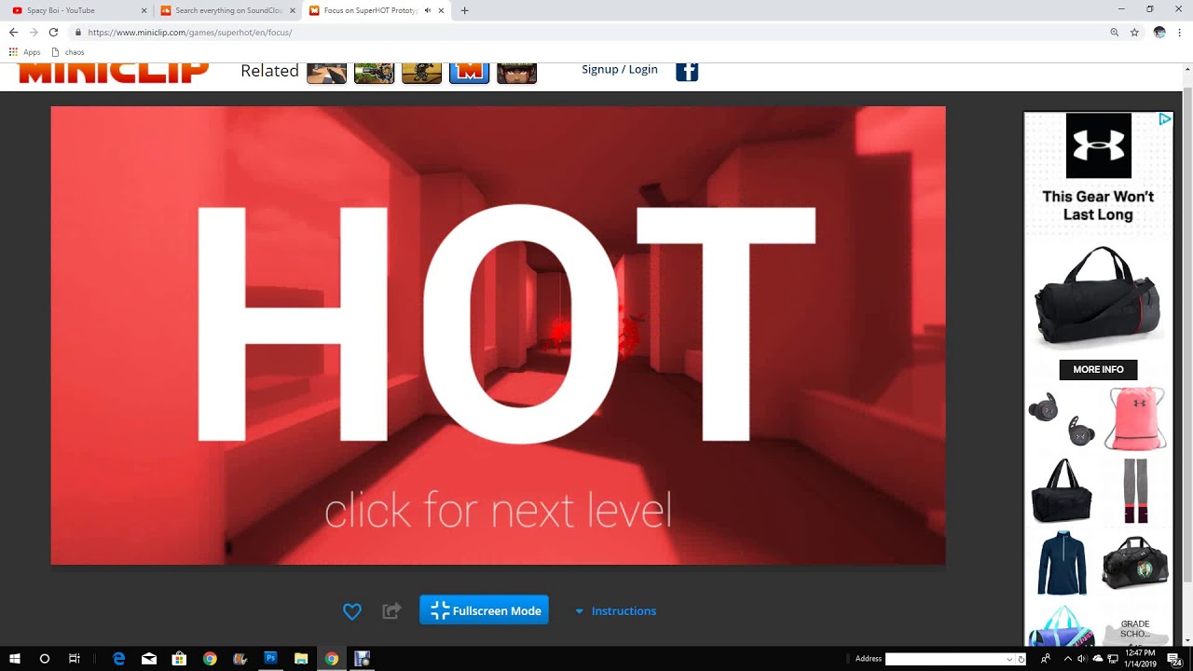The image size is (1193, 671).
Task: Expand the Instructions dropdown
Action: point(615,611)
